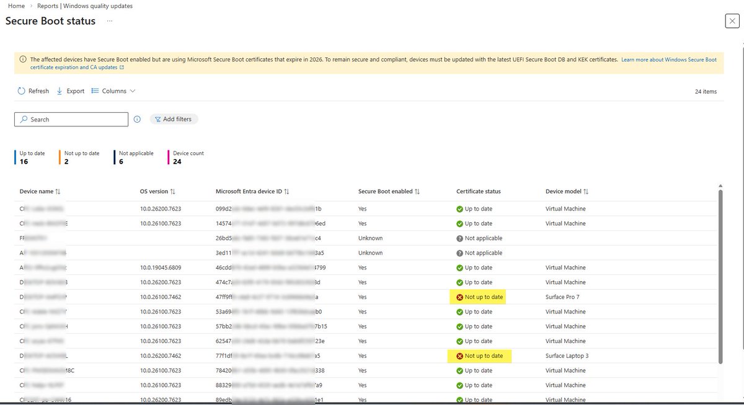
Task: Click the 24 items count label
Action: click(x=706, y=92)
